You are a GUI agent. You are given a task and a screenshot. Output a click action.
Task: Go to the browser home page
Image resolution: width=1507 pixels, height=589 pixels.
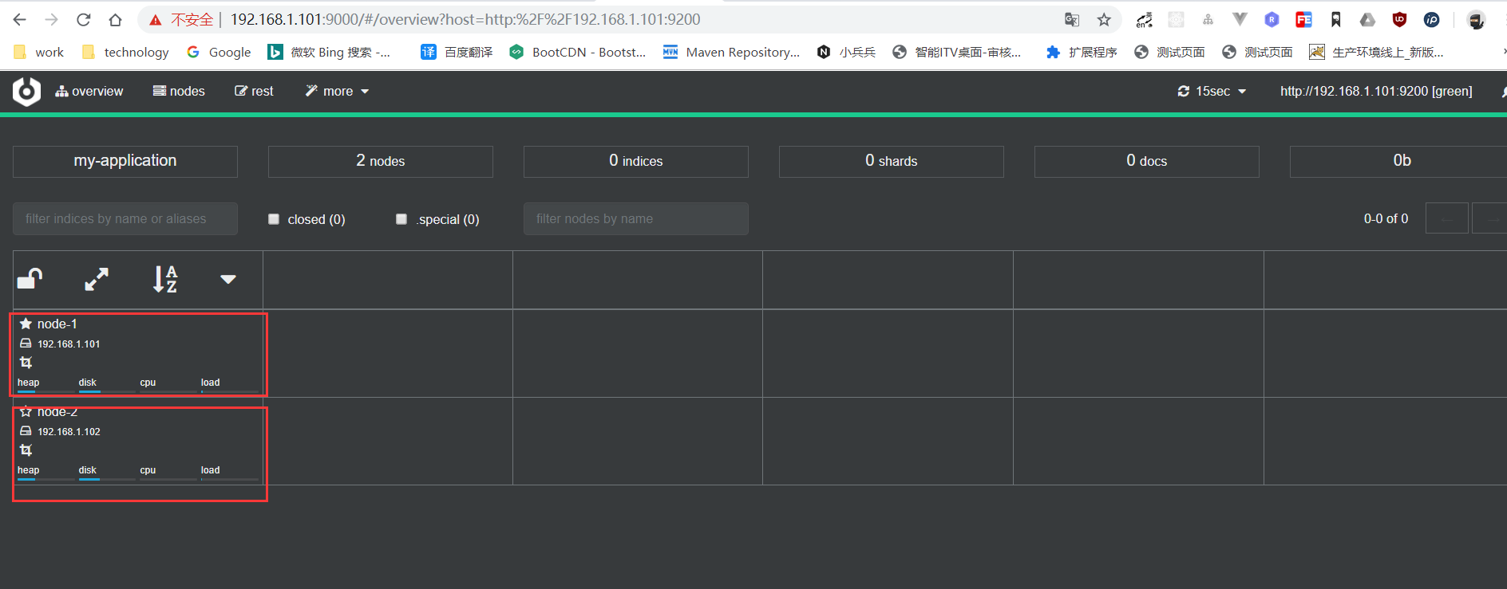point(116,20)
